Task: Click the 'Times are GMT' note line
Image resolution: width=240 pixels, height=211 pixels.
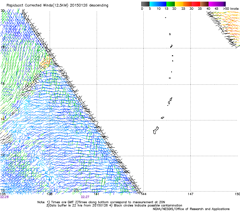Action: coord(101,202)
